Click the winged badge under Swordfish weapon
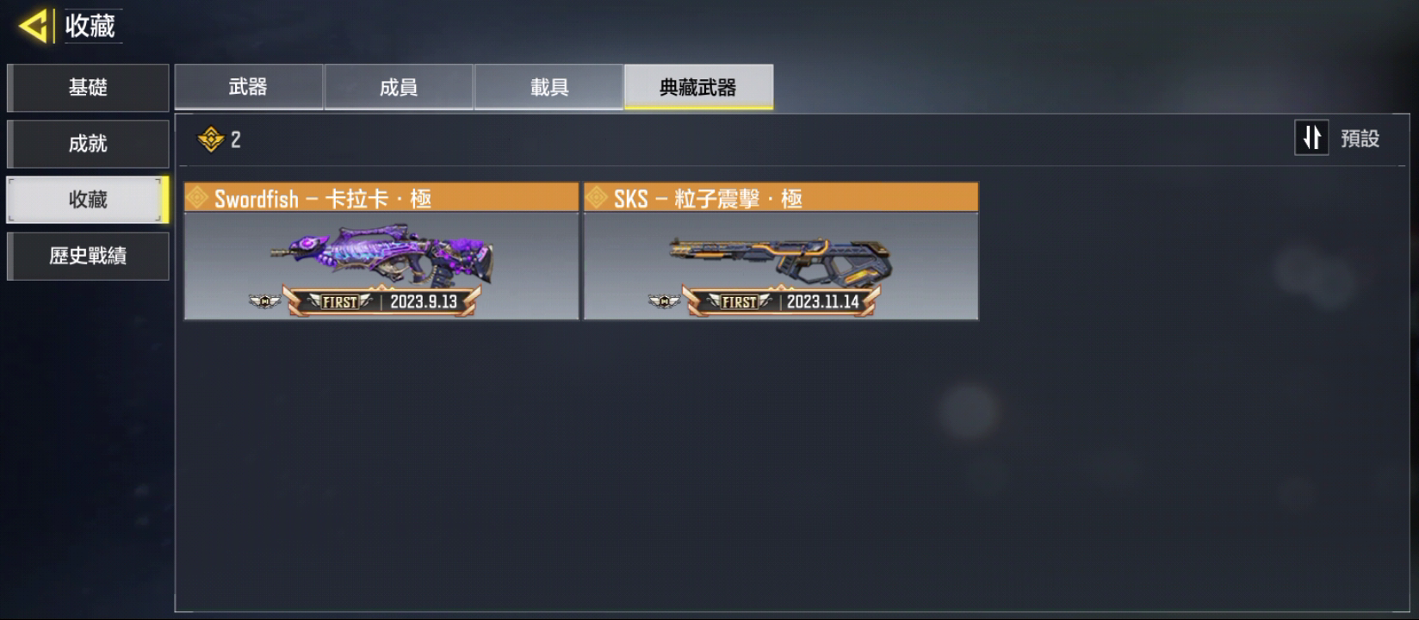The height and width of the screenshot is (620, 1419). pyautogui.click(x=264, y=301)
